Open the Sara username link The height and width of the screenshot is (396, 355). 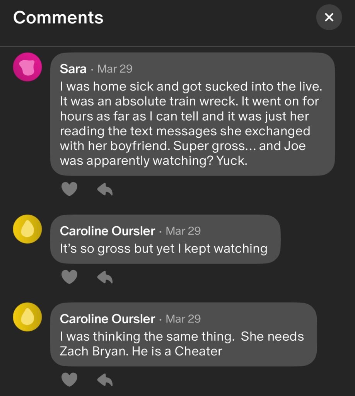tap(73, 69)
